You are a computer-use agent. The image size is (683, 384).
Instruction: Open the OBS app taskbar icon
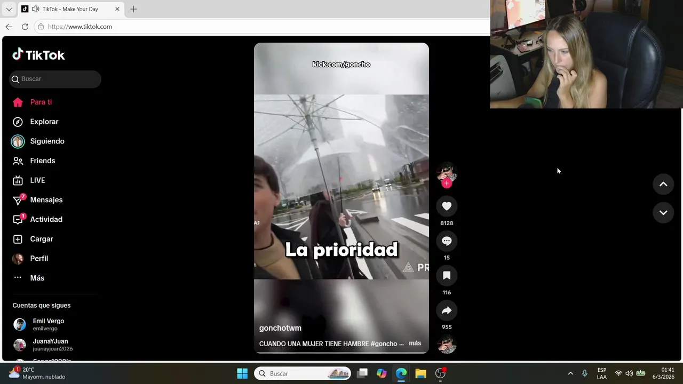coord(440,373)
